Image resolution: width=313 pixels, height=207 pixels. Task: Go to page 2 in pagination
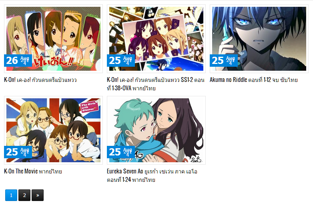point(24,195)
